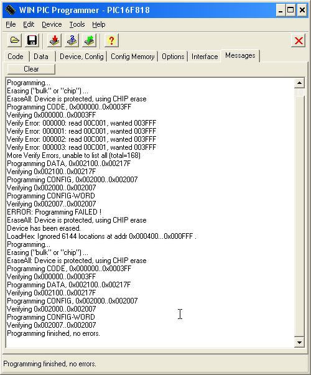Open the Tools menu

77,24
